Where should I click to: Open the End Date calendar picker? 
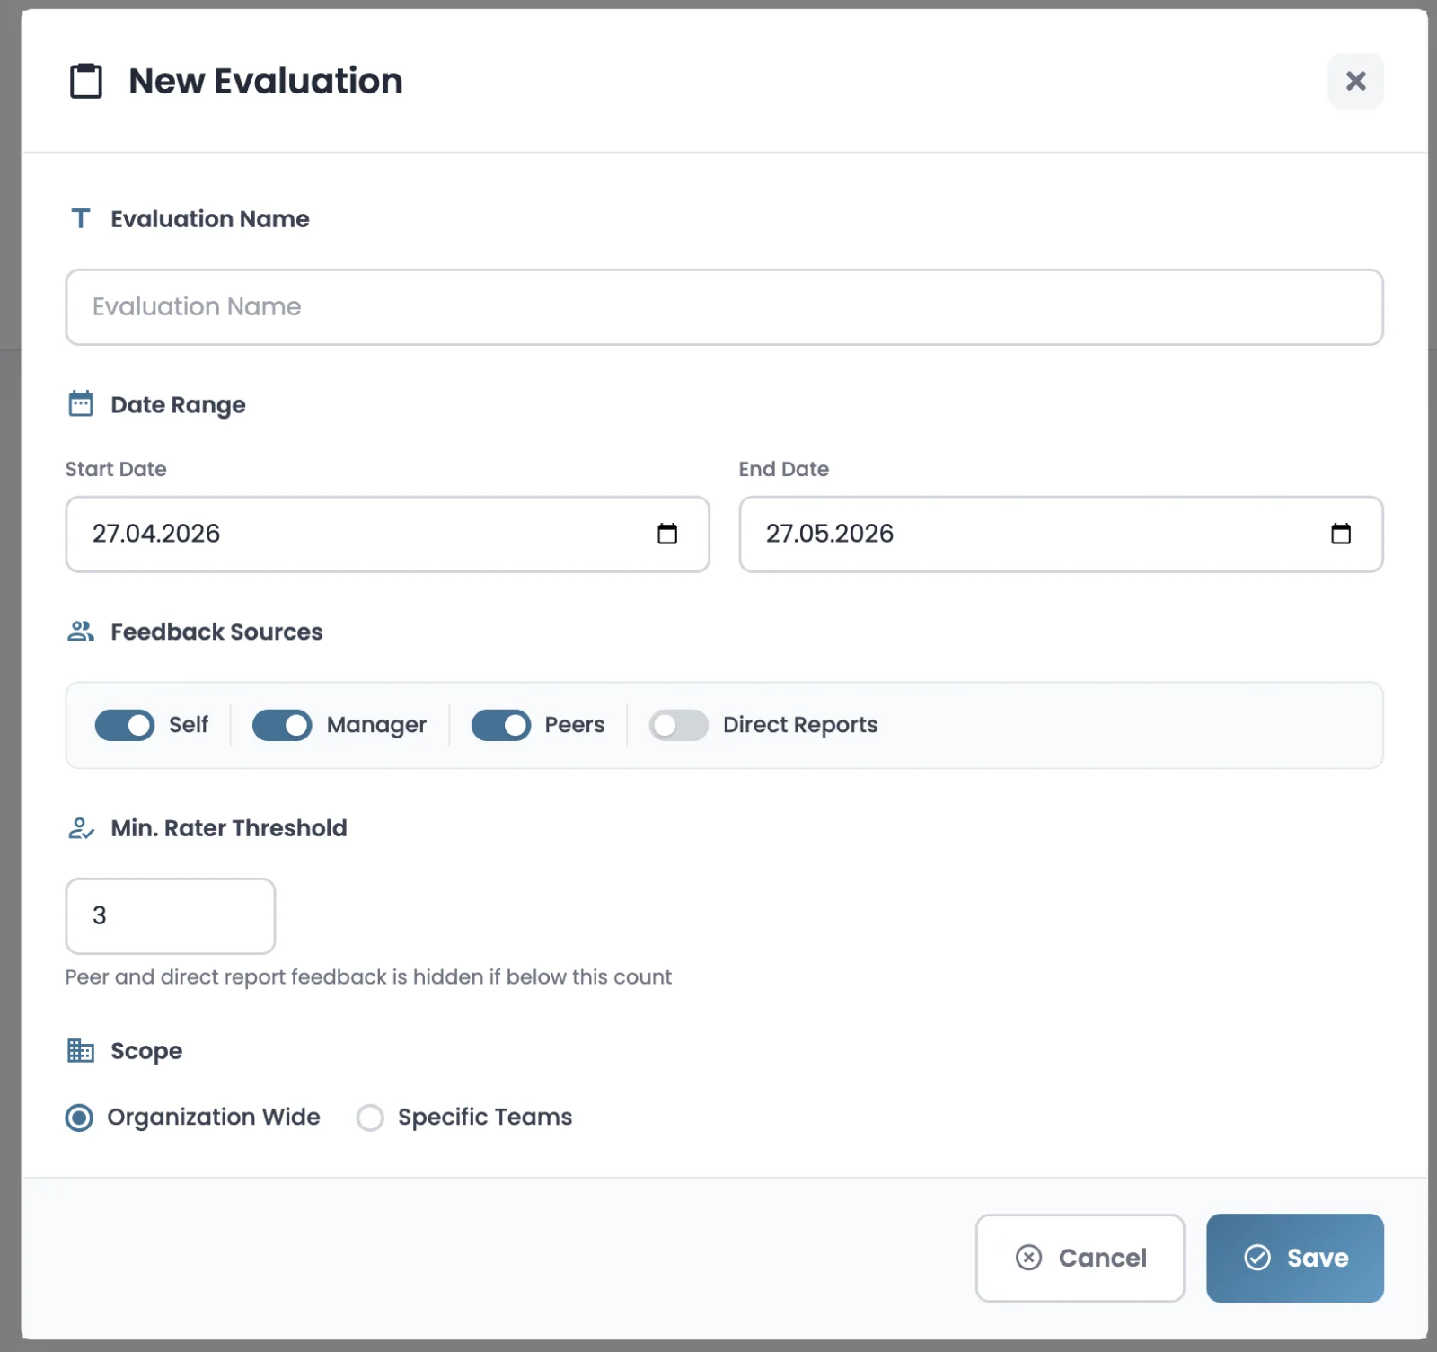pyautogui.click(x=1342, y=534)
